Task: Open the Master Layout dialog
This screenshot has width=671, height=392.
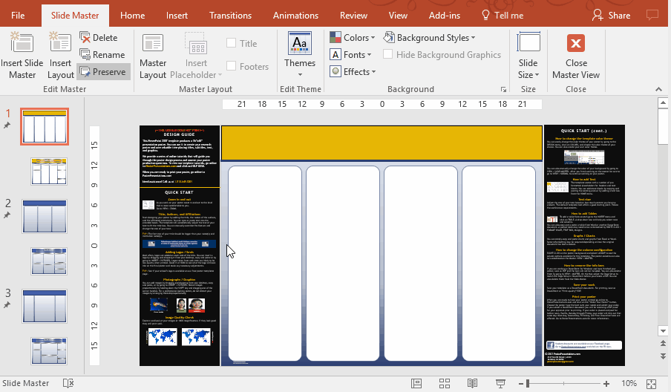Action: 153,56
